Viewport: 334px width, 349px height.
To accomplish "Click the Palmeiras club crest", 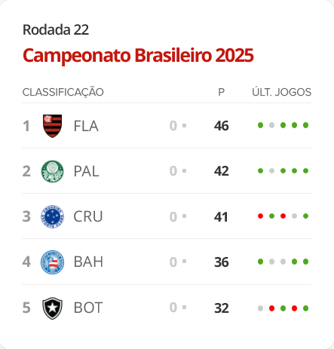I will pyautogui.click(x=52, y=171).
